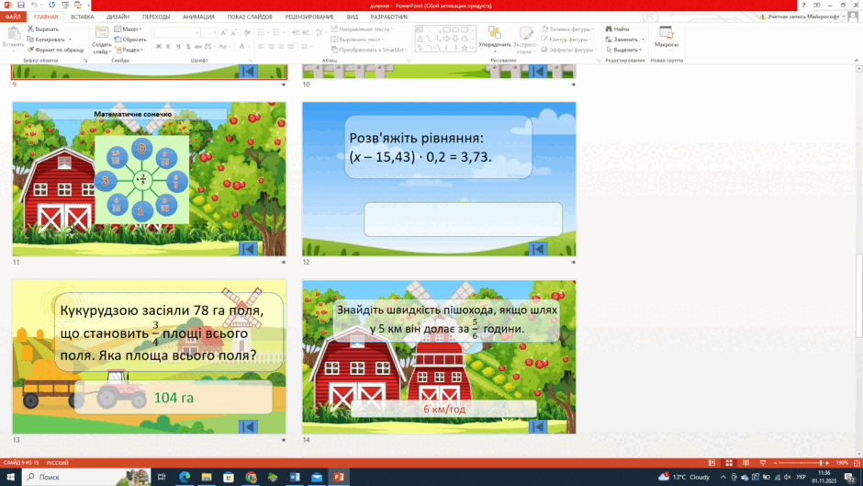Select slide 12 equation thumbnail
863x486 pixels.
tap(439, 178)
